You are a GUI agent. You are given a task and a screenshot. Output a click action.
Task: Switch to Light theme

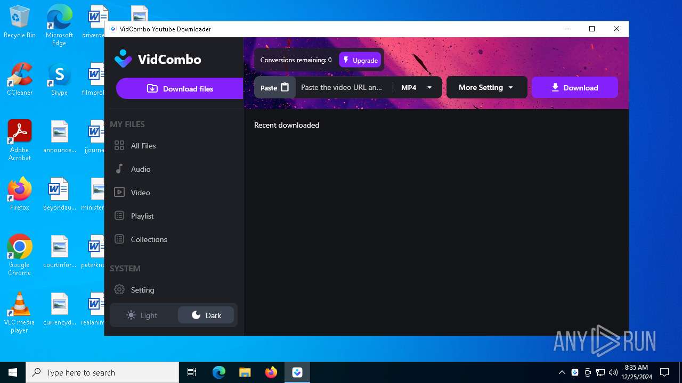tap(142, 315)
